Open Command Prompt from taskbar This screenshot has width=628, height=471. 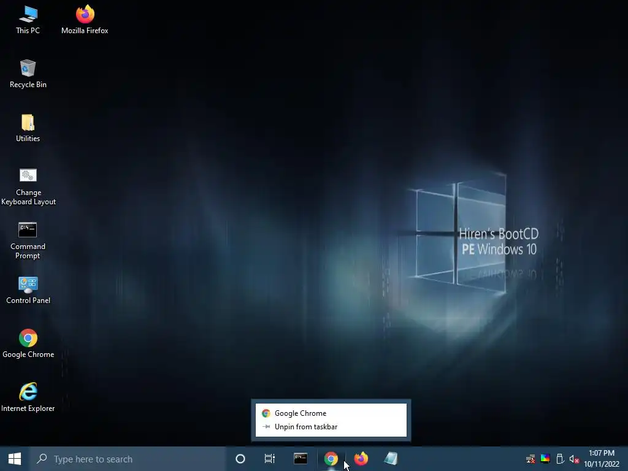(301, 459)
